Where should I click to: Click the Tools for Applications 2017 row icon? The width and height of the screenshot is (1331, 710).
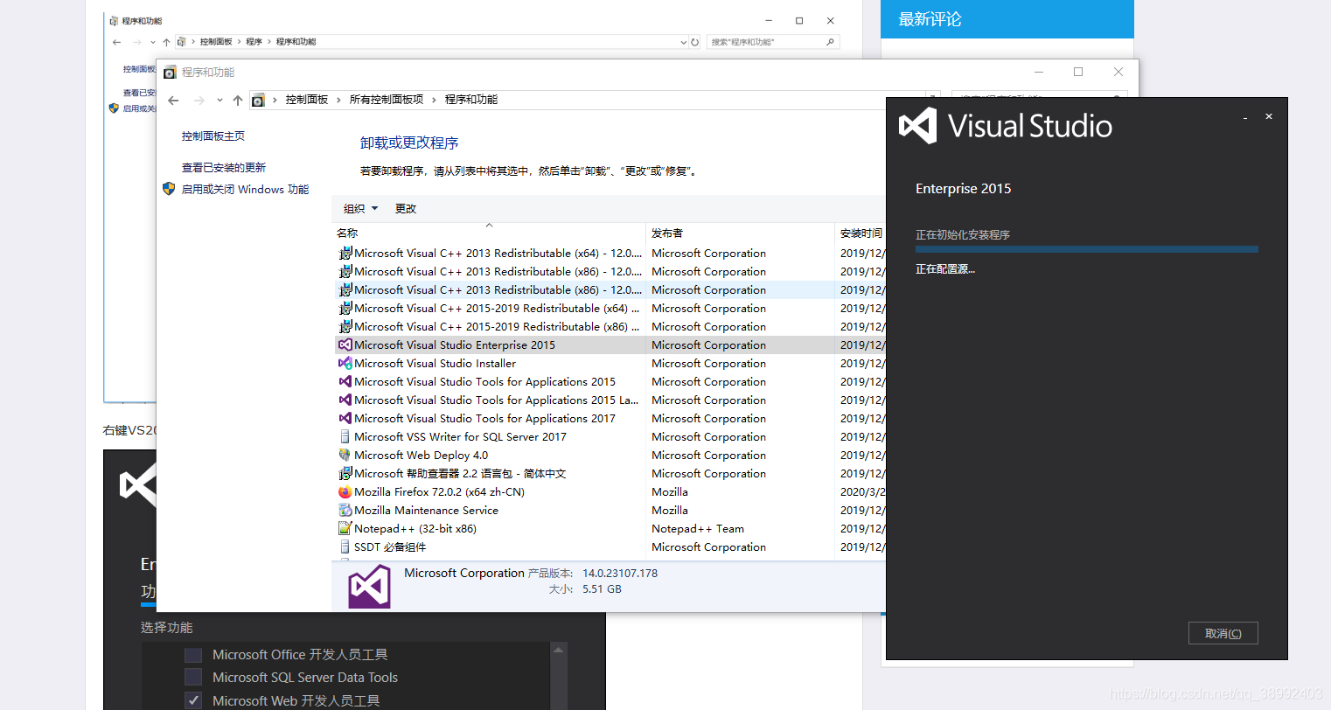pos(345,418)
